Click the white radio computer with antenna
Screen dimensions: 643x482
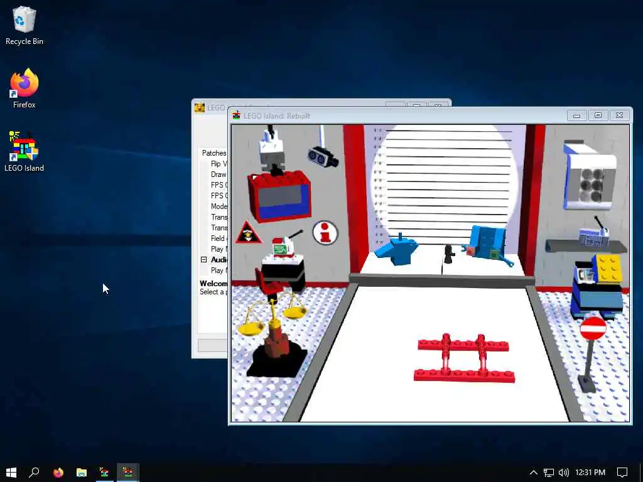click(x=284, y=246)
